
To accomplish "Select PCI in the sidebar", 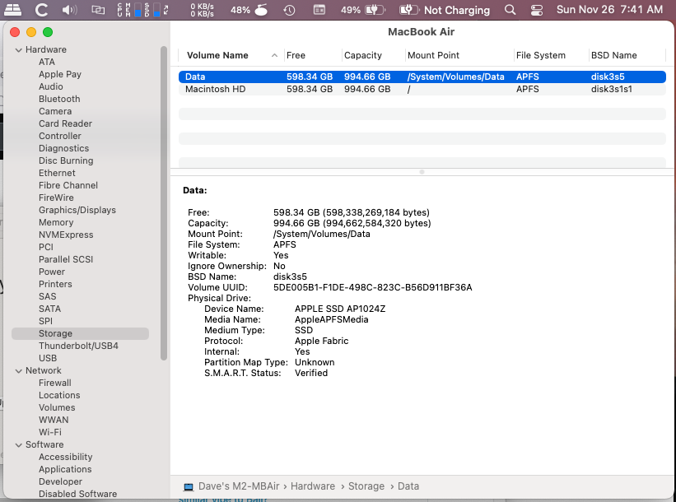I will [x=46, y=248].
